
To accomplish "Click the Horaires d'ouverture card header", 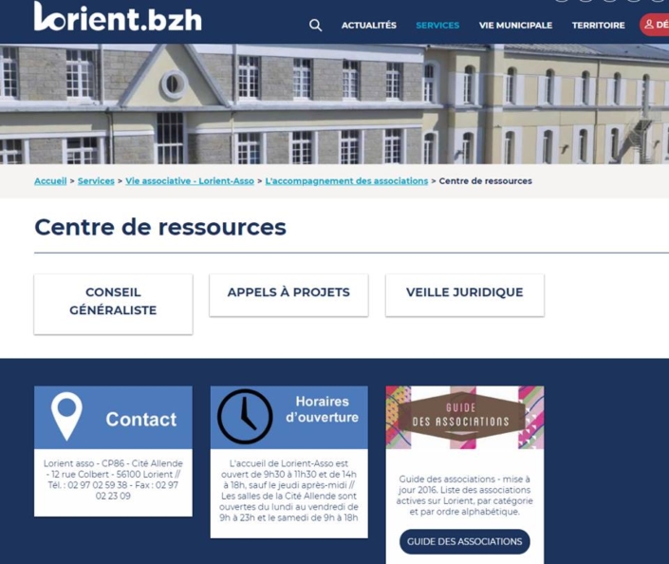I will tap(288, 418).
